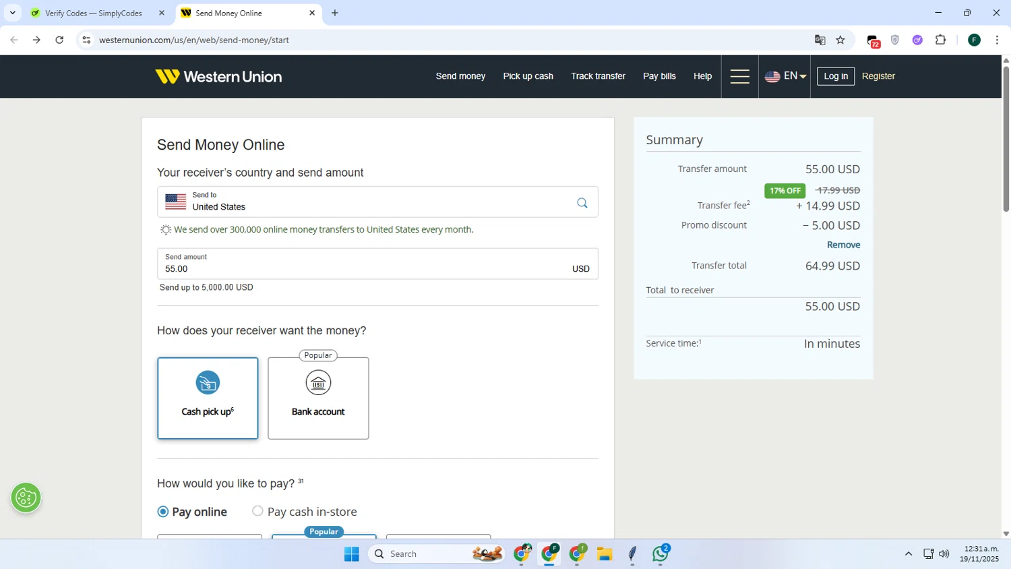Click the Western Union logo

pyautogui.click(x=218, y=76)
